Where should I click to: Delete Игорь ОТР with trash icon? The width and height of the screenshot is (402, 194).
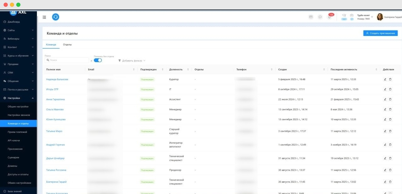point(390,89)
